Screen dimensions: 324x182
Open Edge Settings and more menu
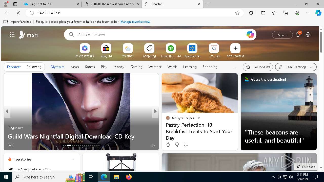tap(308, 13)
